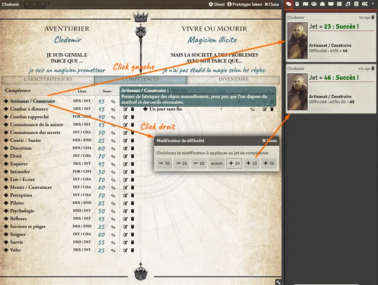Viewport: 378px width, 285px height.
Task: Open the Journal open-book icon tab
Action: coord(331,4)
